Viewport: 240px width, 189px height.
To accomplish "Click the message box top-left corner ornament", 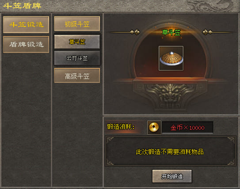I will pos(110,140).
